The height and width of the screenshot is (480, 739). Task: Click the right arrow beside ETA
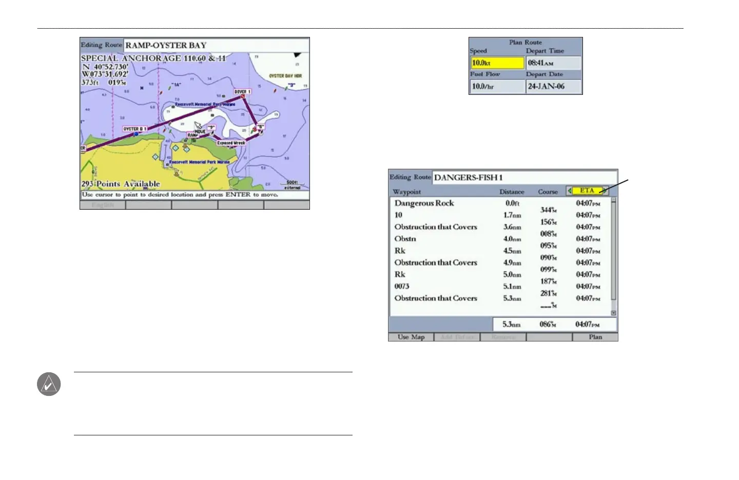pos(605,191)
